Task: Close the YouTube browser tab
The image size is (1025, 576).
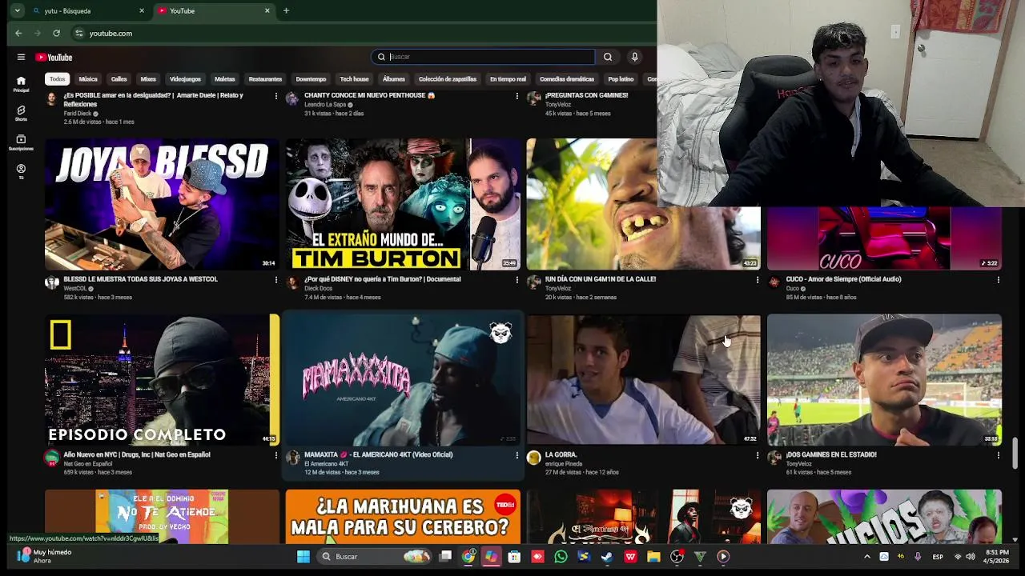Action: click(267, 10)
